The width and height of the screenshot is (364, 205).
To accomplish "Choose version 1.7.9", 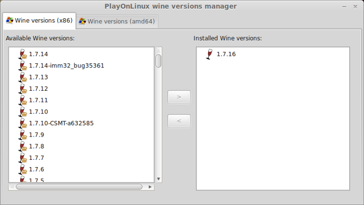I will tap(36, 135).
